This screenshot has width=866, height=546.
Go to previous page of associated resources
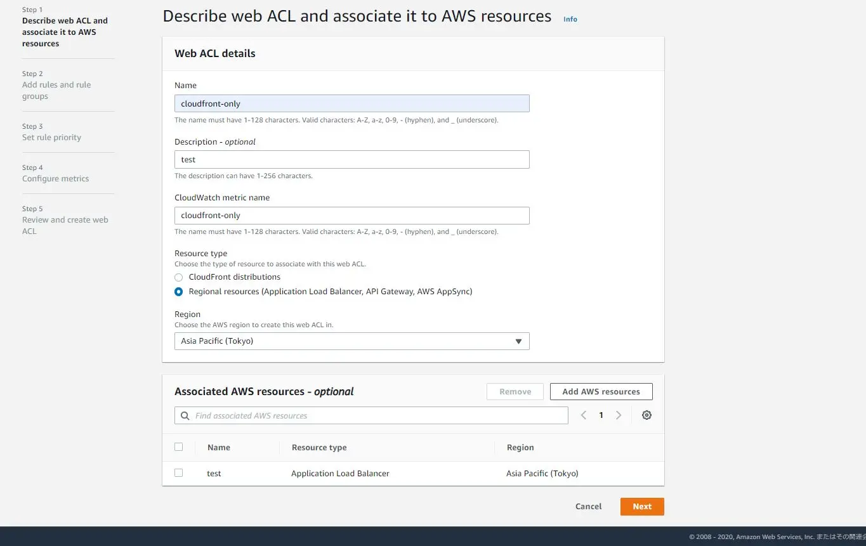pyautogui.click(x=584, y=415)
